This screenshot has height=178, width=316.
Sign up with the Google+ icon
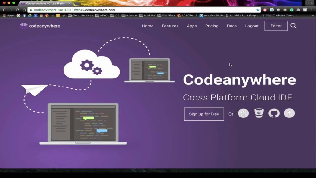[243, 113]
